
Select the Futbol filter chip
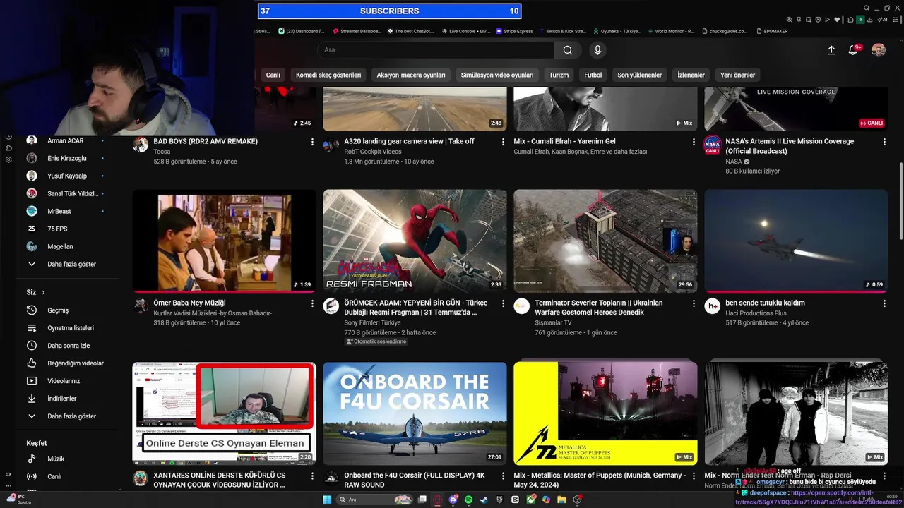point(593,75)
